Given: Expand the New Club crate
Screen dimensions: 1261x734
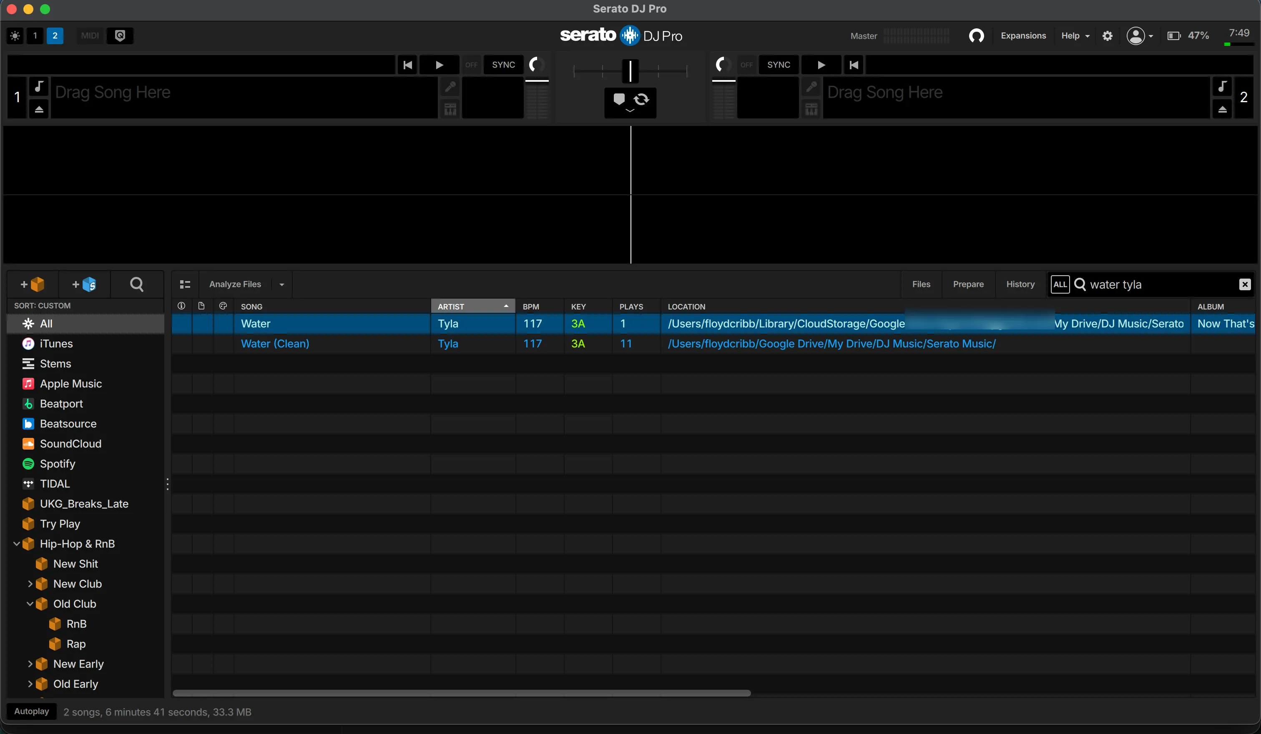Looking at the screenshot, I should [x=30, y=584].
